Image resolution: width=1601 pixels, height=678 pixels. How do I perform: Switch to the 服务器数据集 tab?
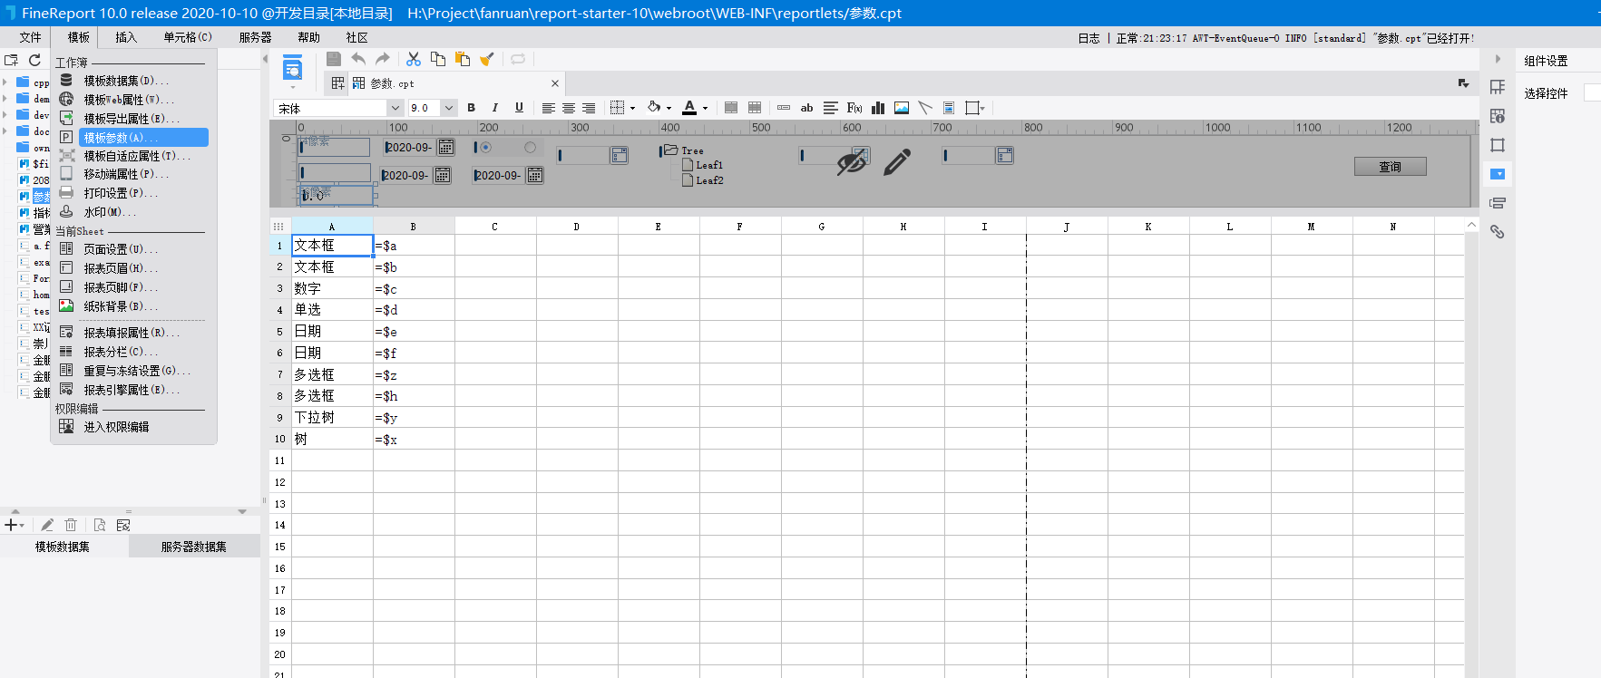click(x=194, y=547)
